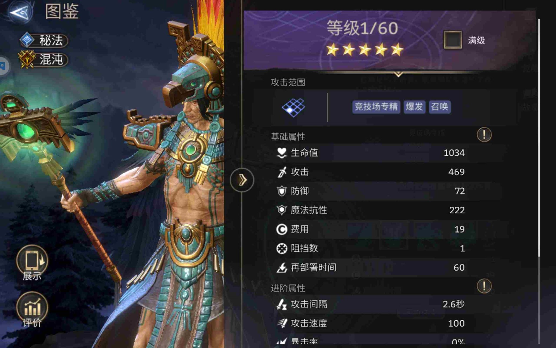The image size is (556, 348).
Task: Open info icon next to 进阶属性
Action: (484, 286)
